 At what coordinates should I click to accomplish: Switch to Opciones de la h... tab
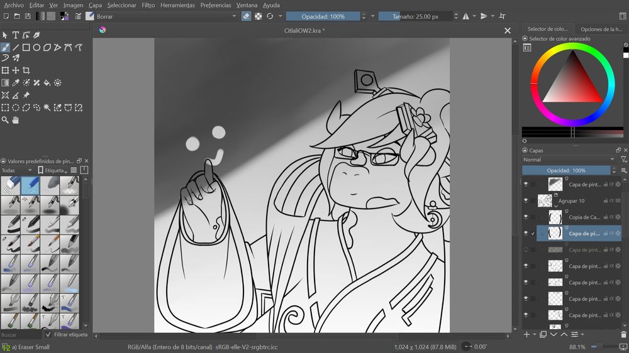[601, 29]
